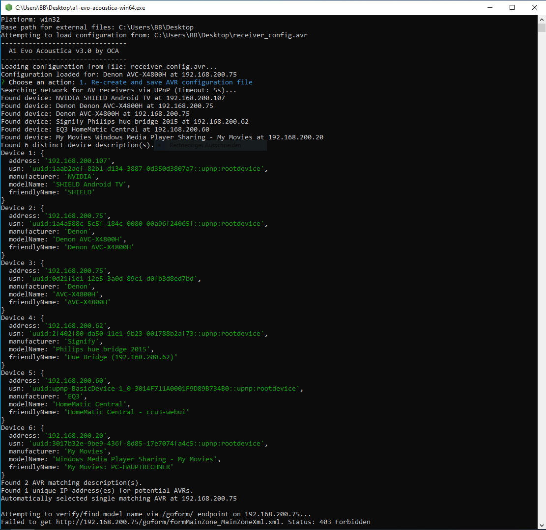Minimize the a1-evo-acoustica console window

(490, 7)
